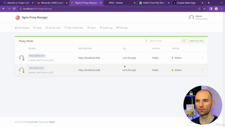225x127 pixels.
Task: Click avatar of test.codisity.com host
Action: pyautogui.click(x=21, y=70)
